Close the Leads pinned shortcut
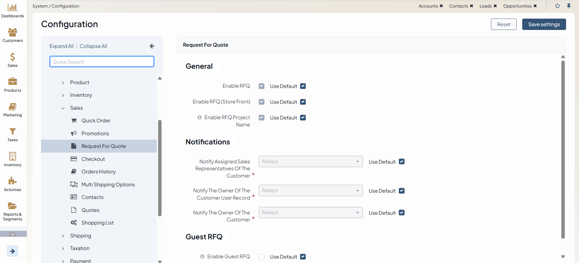Screen dimensions: 579x263 [x=495, y=6]
